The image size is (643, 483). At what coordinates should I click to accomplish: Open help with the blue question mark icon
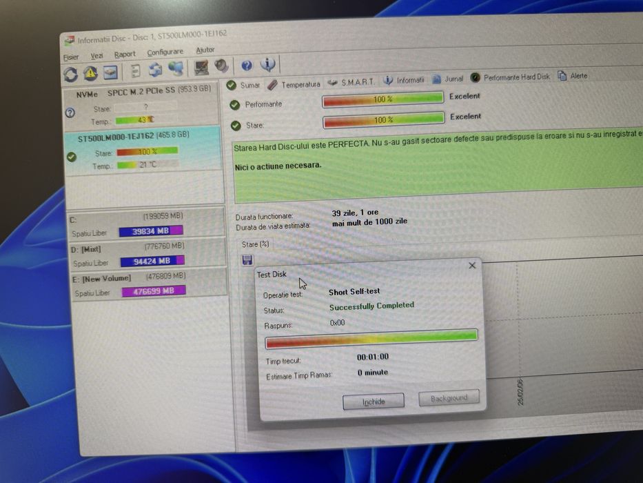[x=247, y=66]
